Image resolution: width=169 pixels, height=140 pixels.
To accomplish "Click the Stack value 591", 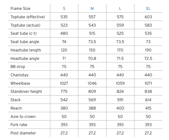I will coord(120,100).
